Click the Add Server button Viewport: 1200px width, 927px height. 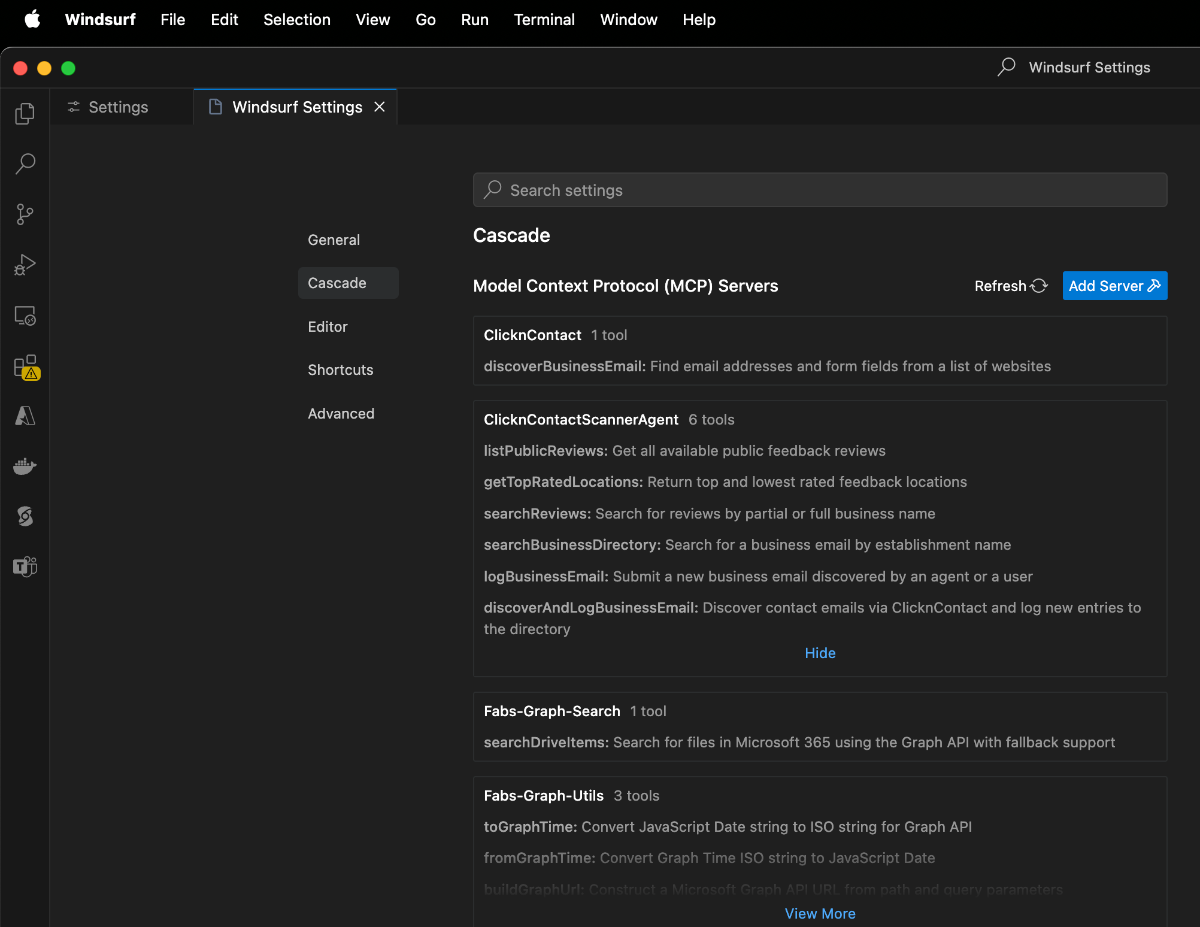1114,286
